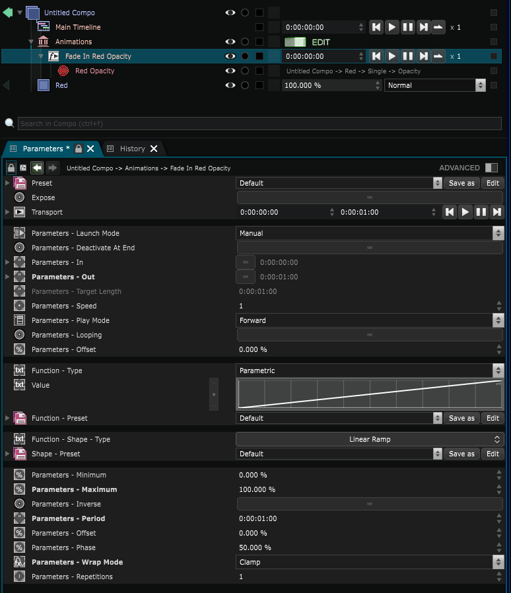The height and width of the screenshot is (593, 511).
Task: Toggle visibility of Animations group
Action: pyautogui.click(x=230, y=42)
